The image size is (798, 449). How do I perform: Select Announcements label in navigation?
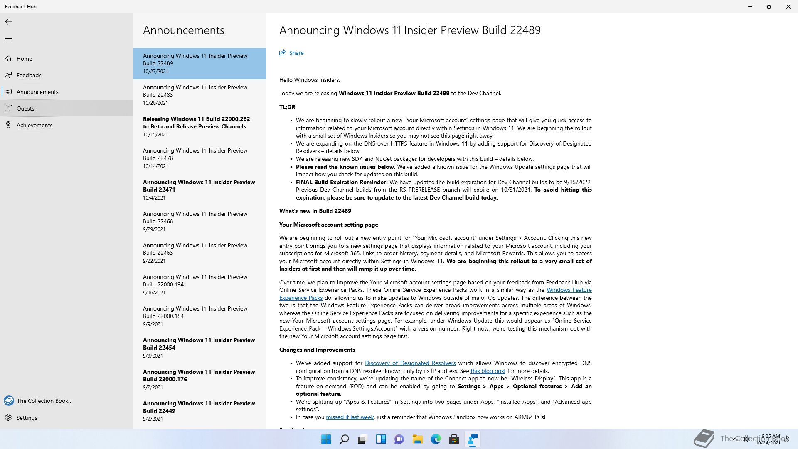click(37, 92)
